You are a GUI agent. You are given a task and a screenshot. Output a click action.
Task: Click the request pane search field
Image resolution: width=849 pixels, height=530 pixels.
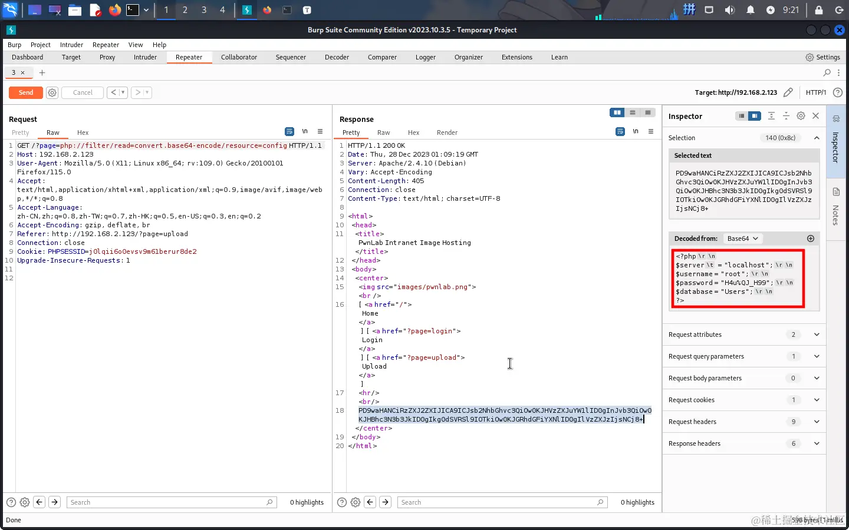[x=172, y=502]
